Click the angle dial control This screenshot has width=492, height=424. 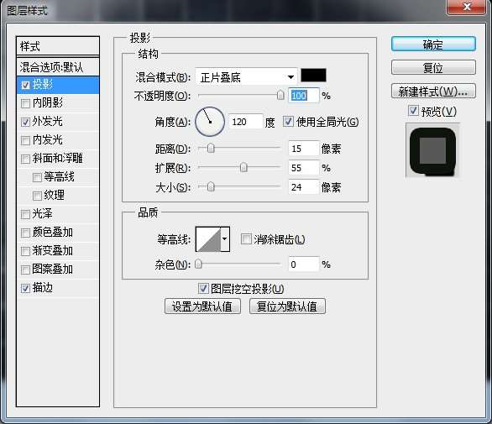[210, 122]
